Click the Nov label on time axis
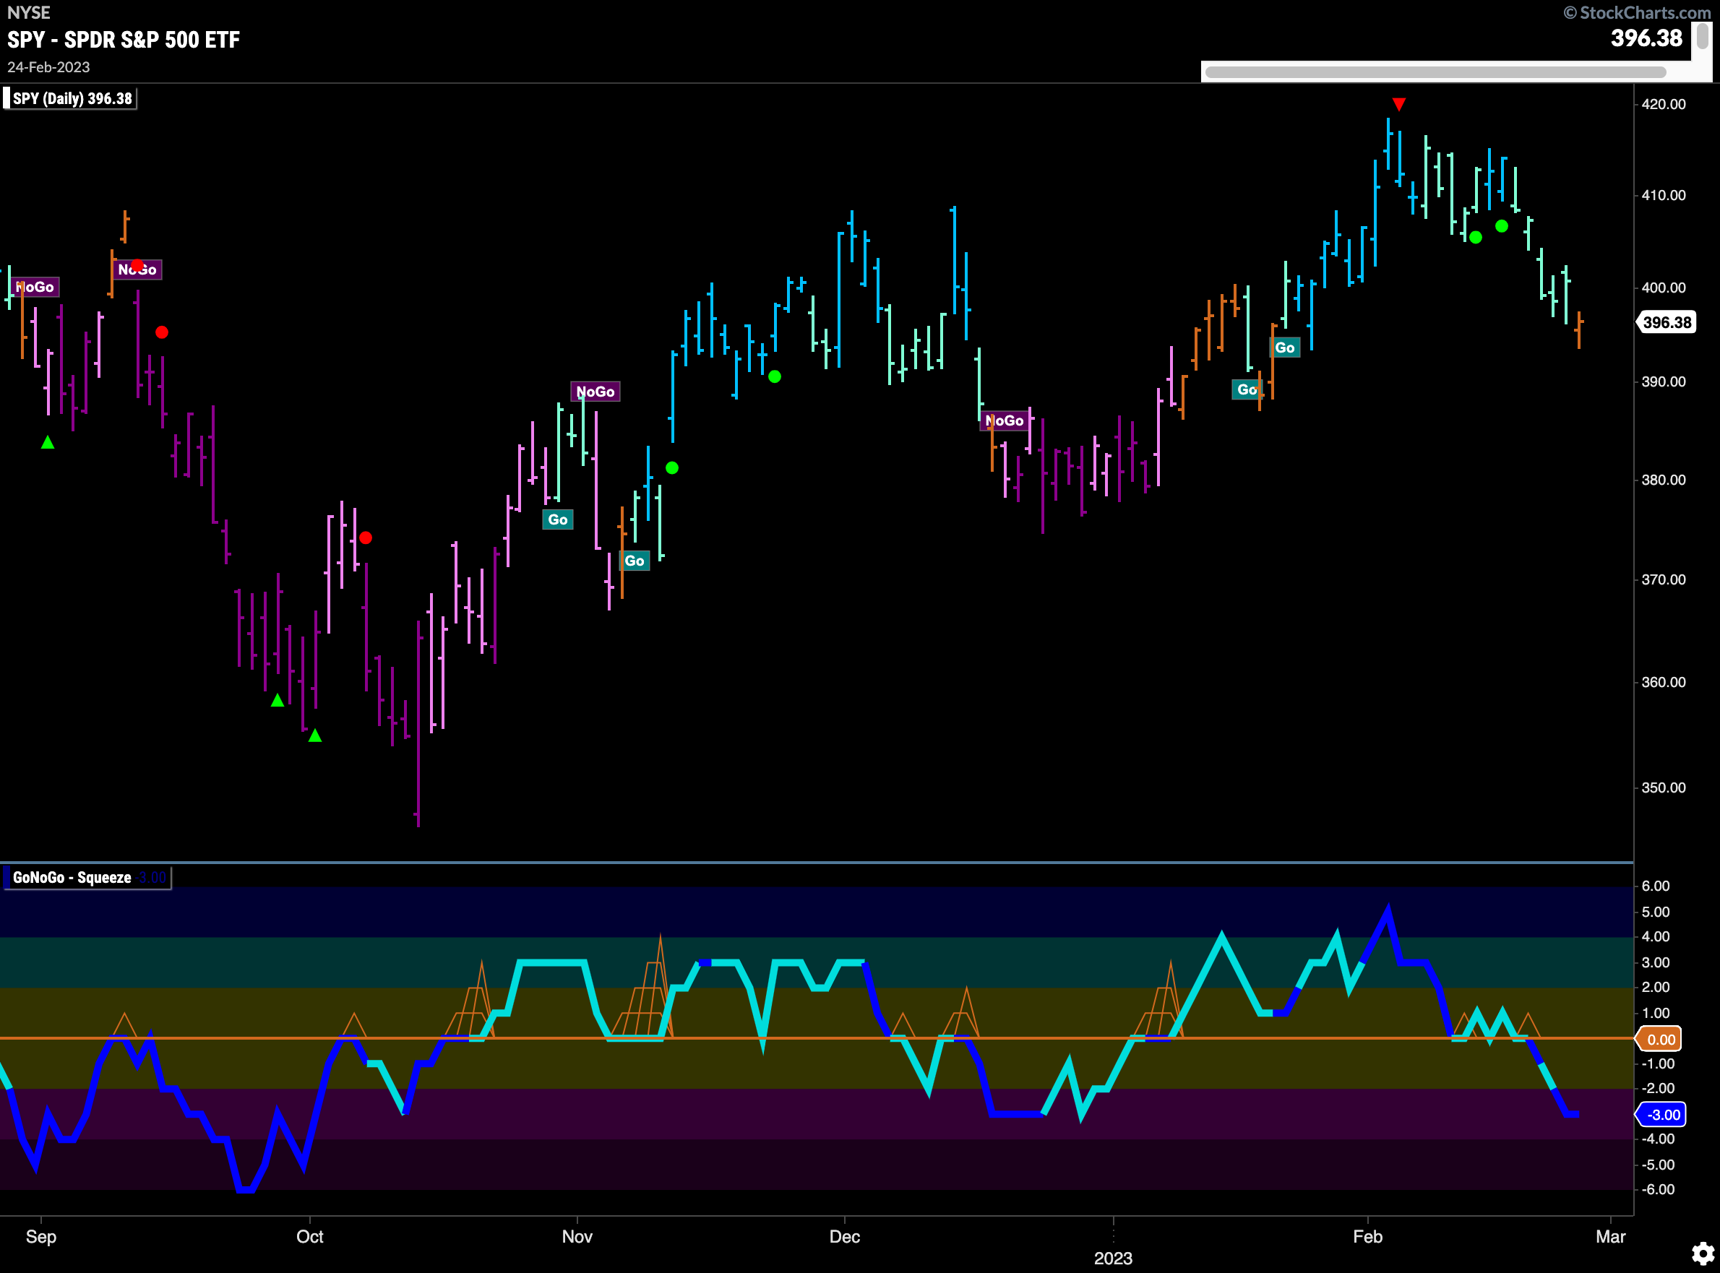The height and width of the screenshot is (1273, 1720). click(577, 1236)
